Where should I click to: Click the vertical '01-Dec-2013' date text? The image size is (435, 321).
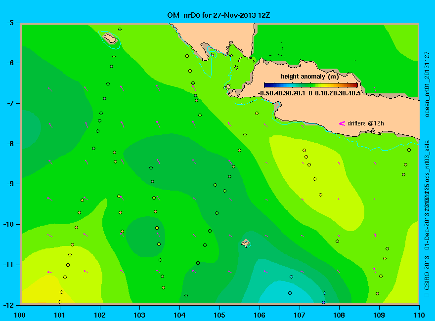[x=427, y=231]
